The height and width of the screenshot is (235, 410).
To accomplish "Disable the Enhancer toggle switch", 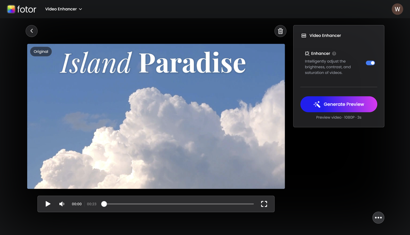I will click(x=370, y=63).
